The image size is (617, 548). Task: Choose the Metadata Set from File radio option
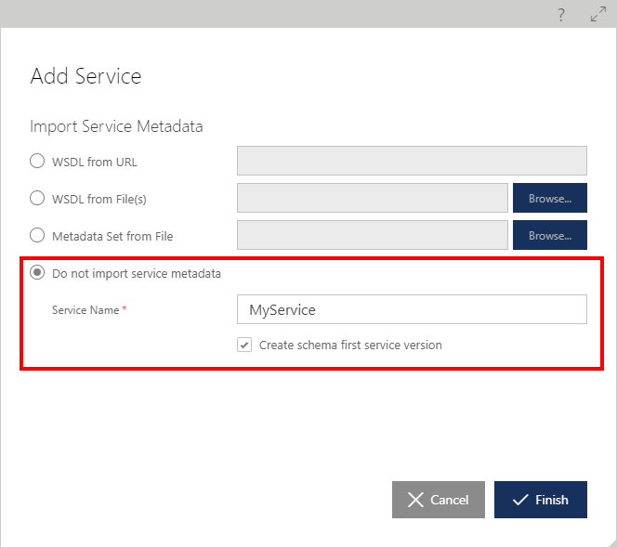37,235
